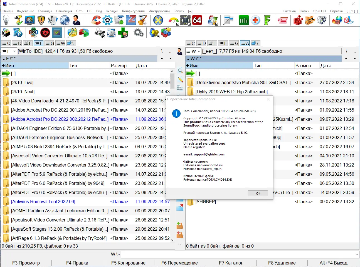The width and height of the screenshot is (360, 267).
Task: Click the F5 Копирование button
Action: pyautogui.click(x=128, y=263)
